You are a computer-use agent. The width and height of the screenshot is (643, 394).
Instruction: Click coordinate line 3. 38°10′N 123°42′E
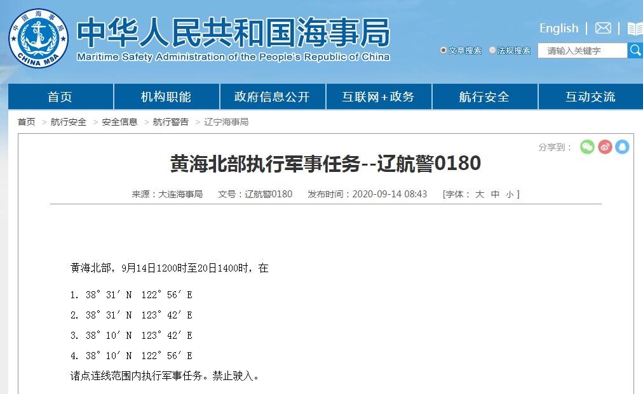132,336
